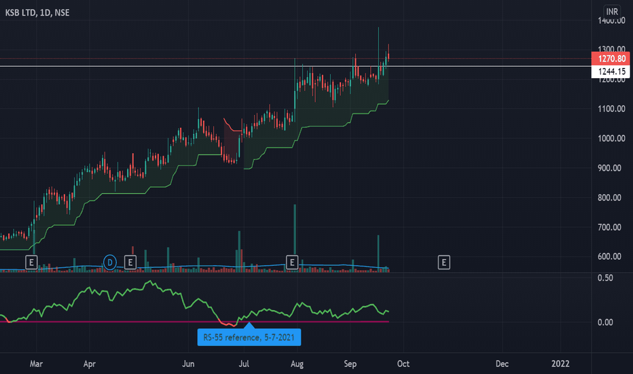
Task: Click the Apr label on time axis
Action: coord(89,364)
